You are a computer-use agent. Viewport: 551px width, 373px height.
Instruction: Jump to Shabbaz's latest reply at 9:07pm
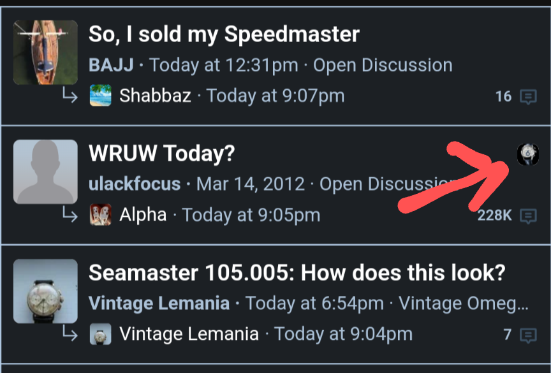pos(275,96)
